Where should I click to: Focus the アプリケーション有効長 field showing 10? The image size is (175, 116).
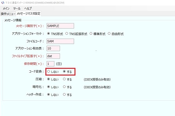pyautogui.click(x=53, y=48)
